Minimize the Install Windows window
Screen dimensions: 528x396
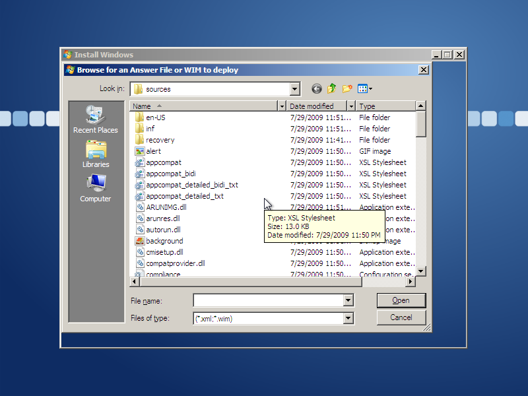tap(436, 55)
